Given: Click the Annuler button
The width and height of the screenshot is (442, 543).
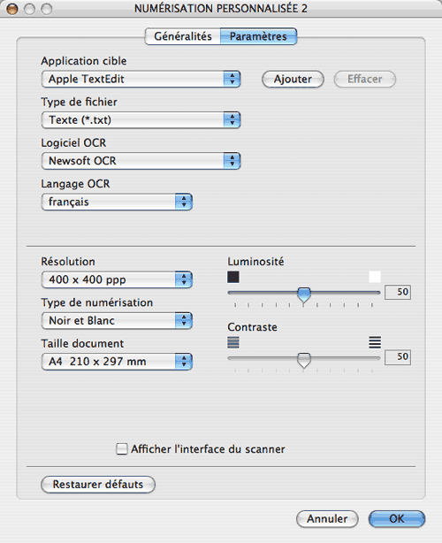Looking at the screenshot, I should coord(327,519).
